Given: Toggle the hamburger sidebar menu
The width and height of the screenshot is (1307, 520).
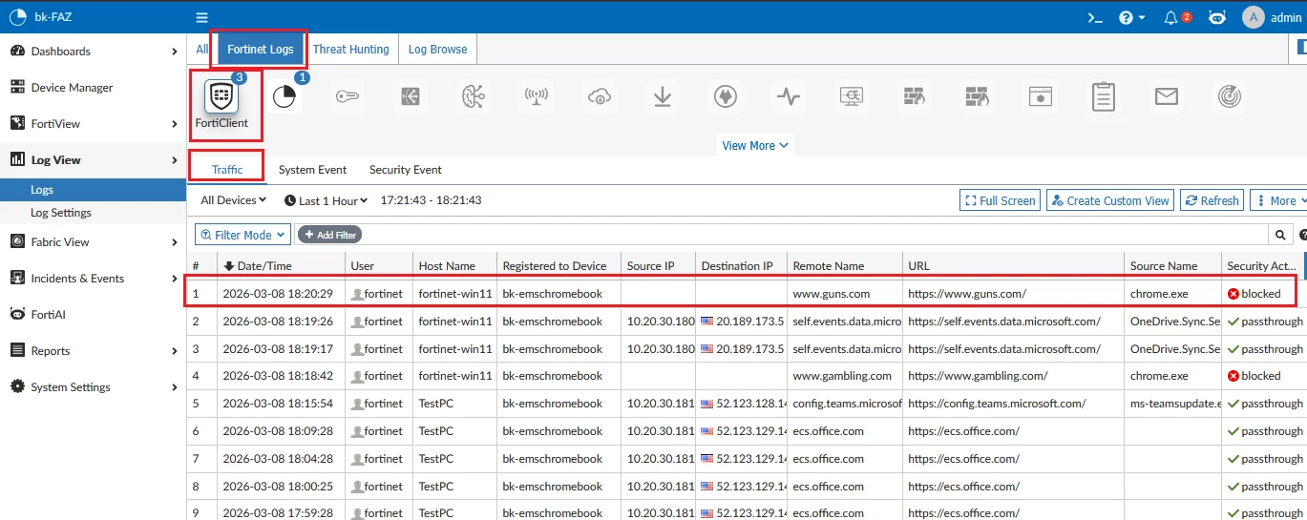Looking at the screenshot, I should click(x=201, y=17).
